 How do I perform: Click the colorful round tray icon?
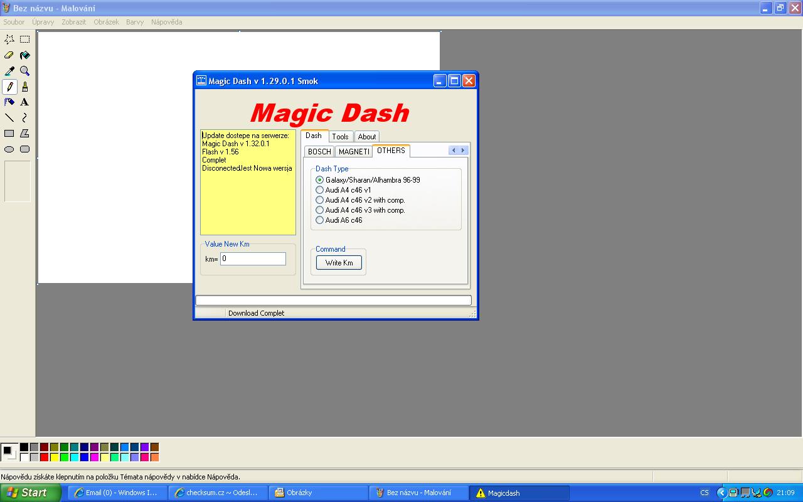pyautogui.click(x=767, y=493)
